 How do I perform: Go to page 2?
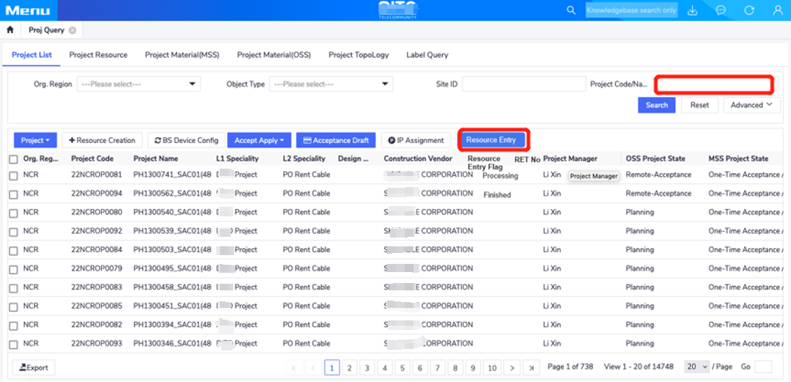click(349, 368)
